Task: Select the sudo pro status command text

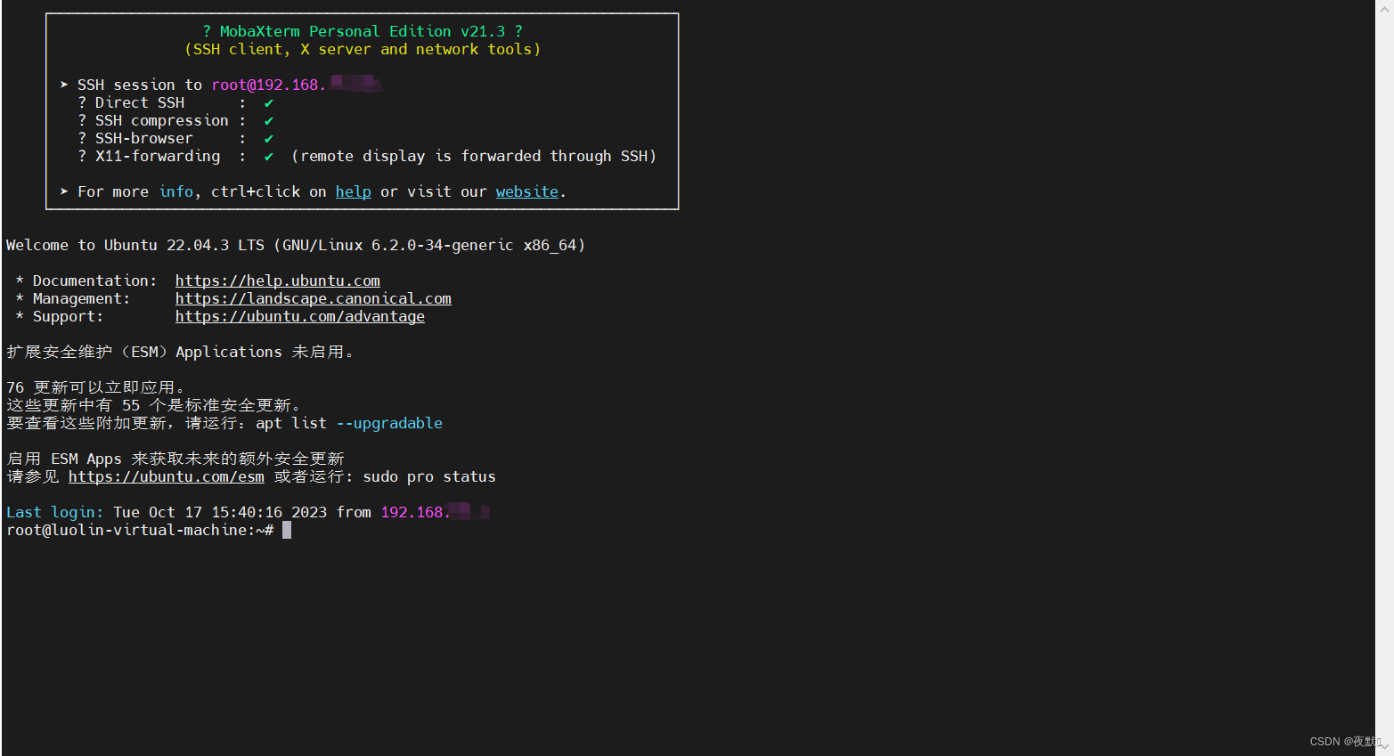Action: pos(429,476)
